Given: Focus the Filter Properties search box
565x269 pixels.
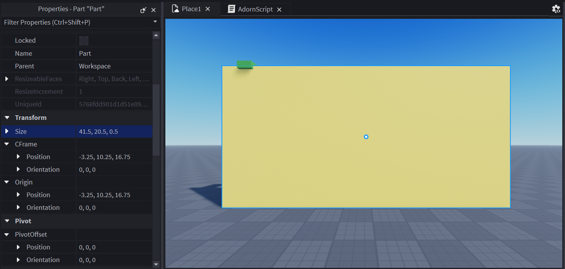Looking at the screenshot, I should click(x=73, y=22).
